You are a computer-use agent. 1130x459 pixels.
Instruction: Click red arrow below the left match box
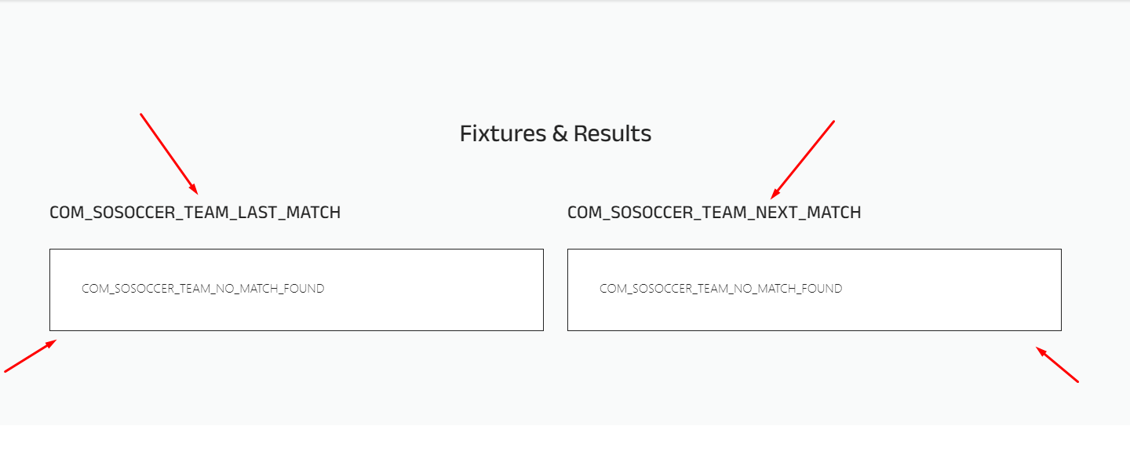[30, 356]
